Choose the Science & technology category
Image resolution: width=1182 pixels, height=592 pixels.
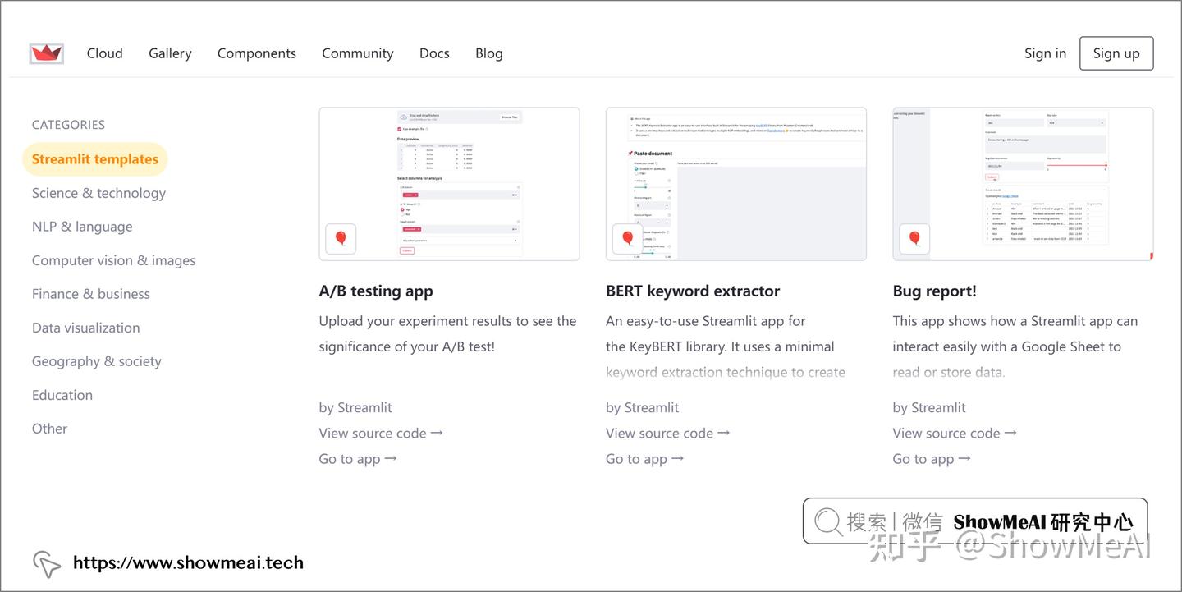click(x=98, y=193)
